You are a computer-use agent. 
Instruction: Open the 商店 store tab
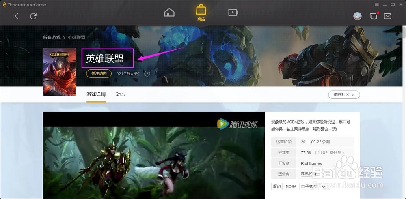pos(201,13)
